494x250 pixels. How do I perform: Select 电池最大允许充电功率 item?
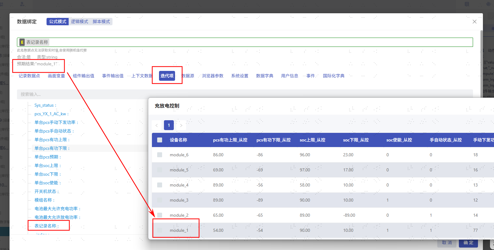coord(57,209)
